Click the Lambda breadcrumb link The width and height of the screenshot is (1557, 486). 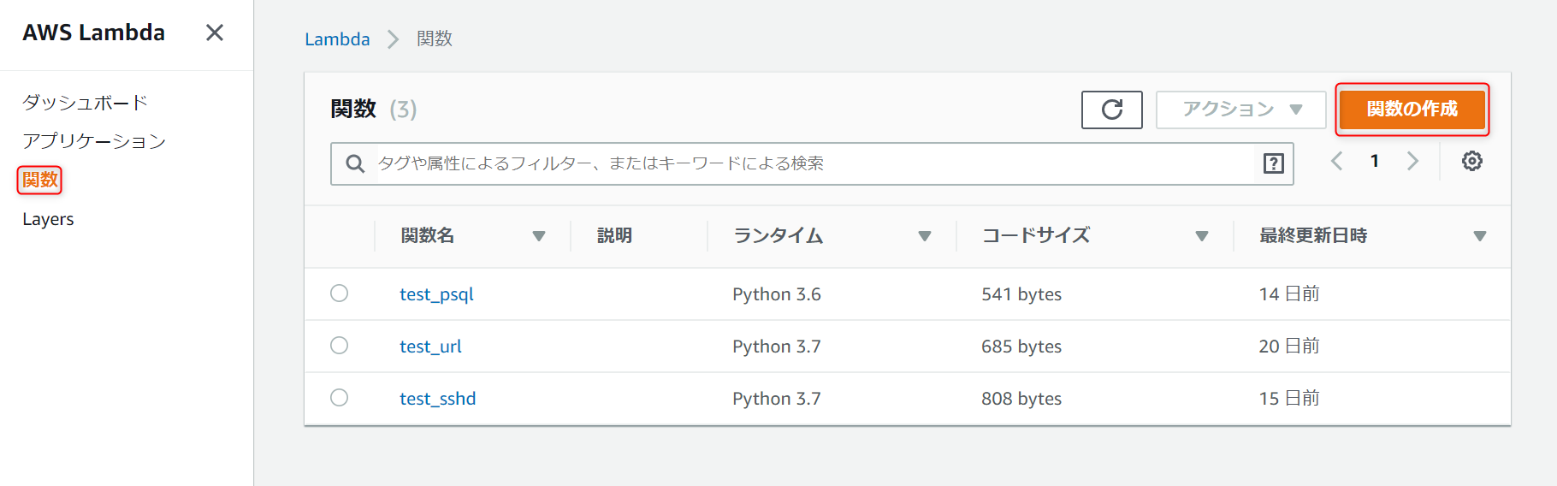[x=337, y=39]
